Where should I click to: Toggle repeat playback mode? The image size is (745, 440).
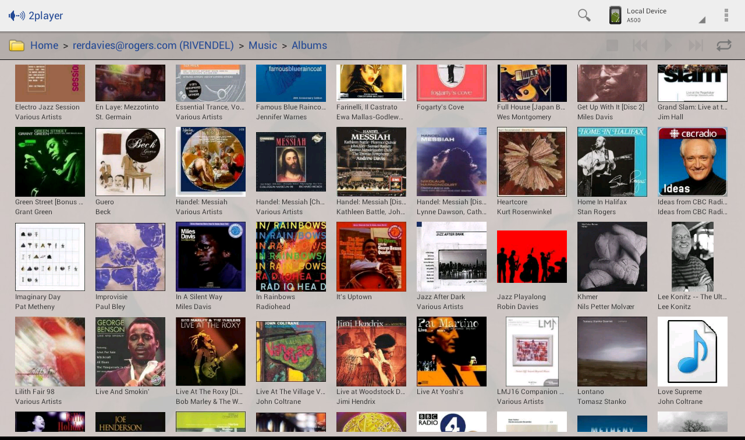click(723, 44)
